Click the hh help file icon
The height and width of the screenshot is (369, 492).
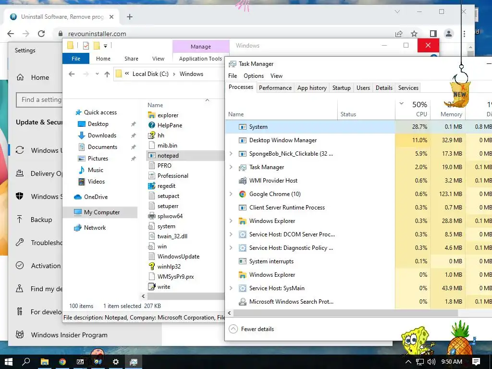click(151, 135)
